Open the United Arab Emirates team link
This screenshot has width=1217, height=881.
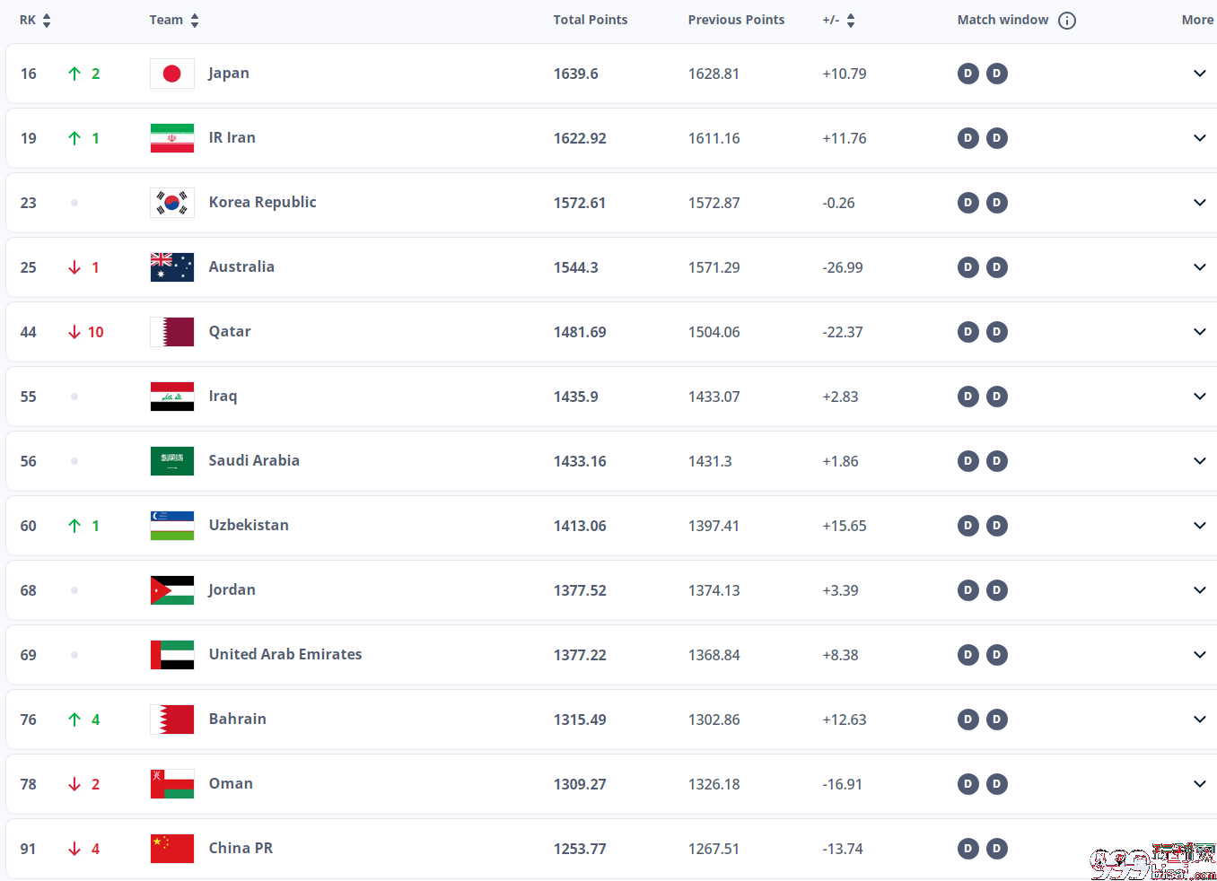[285, 654]
